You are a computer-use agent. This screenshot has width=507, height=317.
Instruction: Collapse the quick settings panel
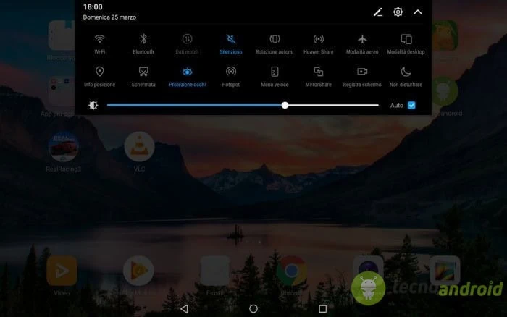(x=418, y=12)
